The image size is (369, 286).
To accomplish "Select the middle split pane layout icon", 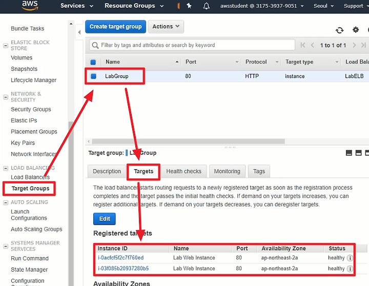I will pyautogui.click(x=358, y=153).
